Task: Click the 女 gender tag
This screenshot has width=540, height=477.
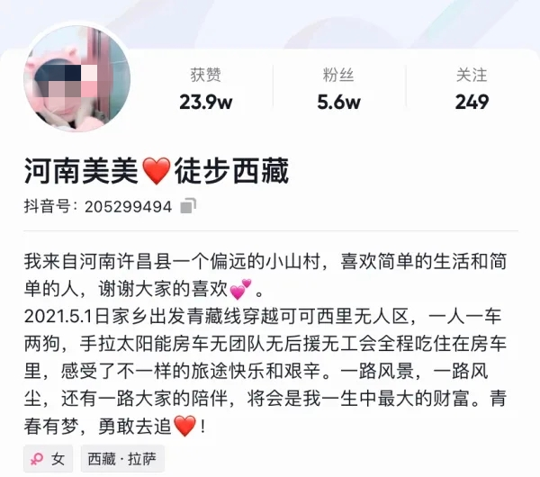Action: pos(49,459)
